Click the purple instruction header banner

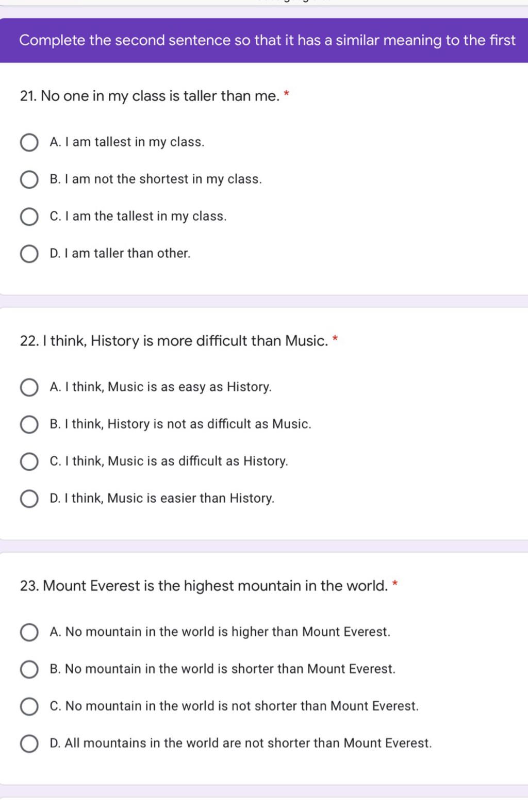point(264,40)
